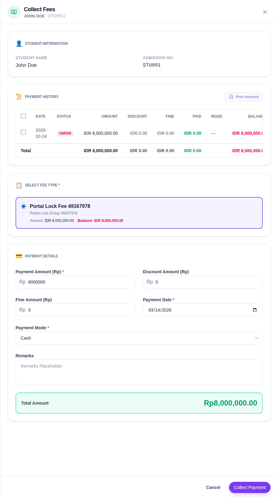Check the 2026-02-24 payment row checkbox
This screenshot has height=498, width=278.
coord(23,132)
